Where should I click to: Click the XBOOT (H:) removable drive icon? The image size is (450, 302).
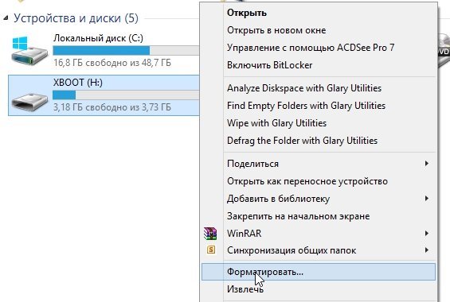pos(29,102)
